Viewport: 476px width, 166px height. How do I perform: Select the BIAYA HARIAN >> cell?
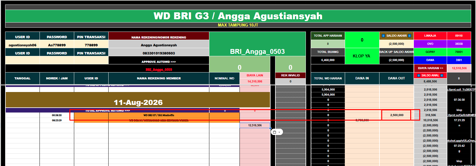430,68
